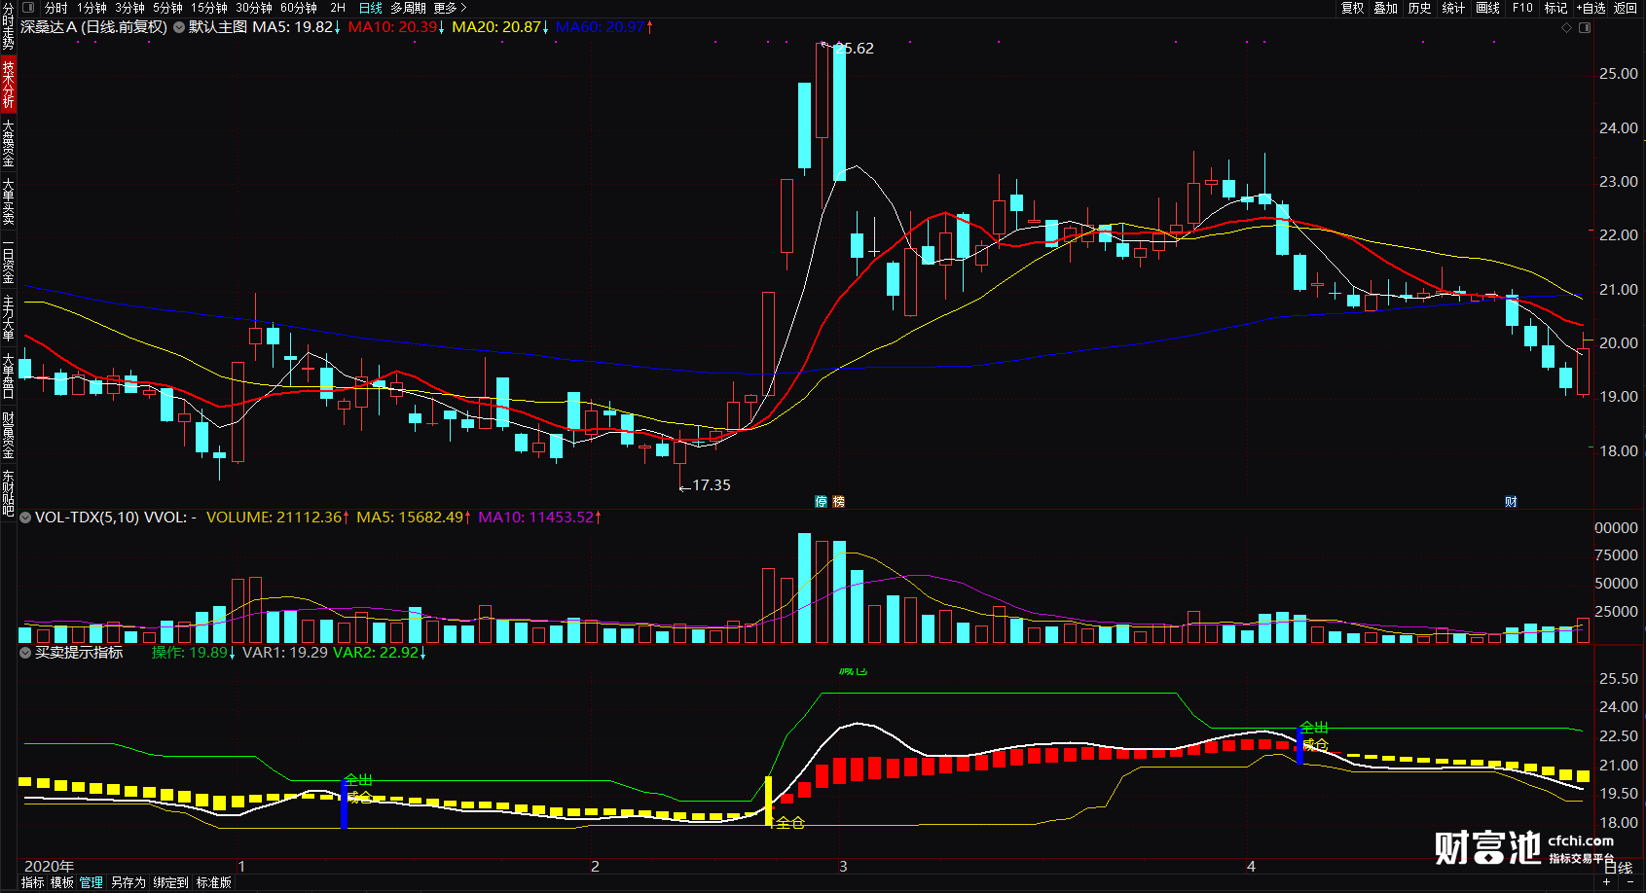1646x893 pixels.
Task: Click the 另存为 save-as button
Action: 128,882
